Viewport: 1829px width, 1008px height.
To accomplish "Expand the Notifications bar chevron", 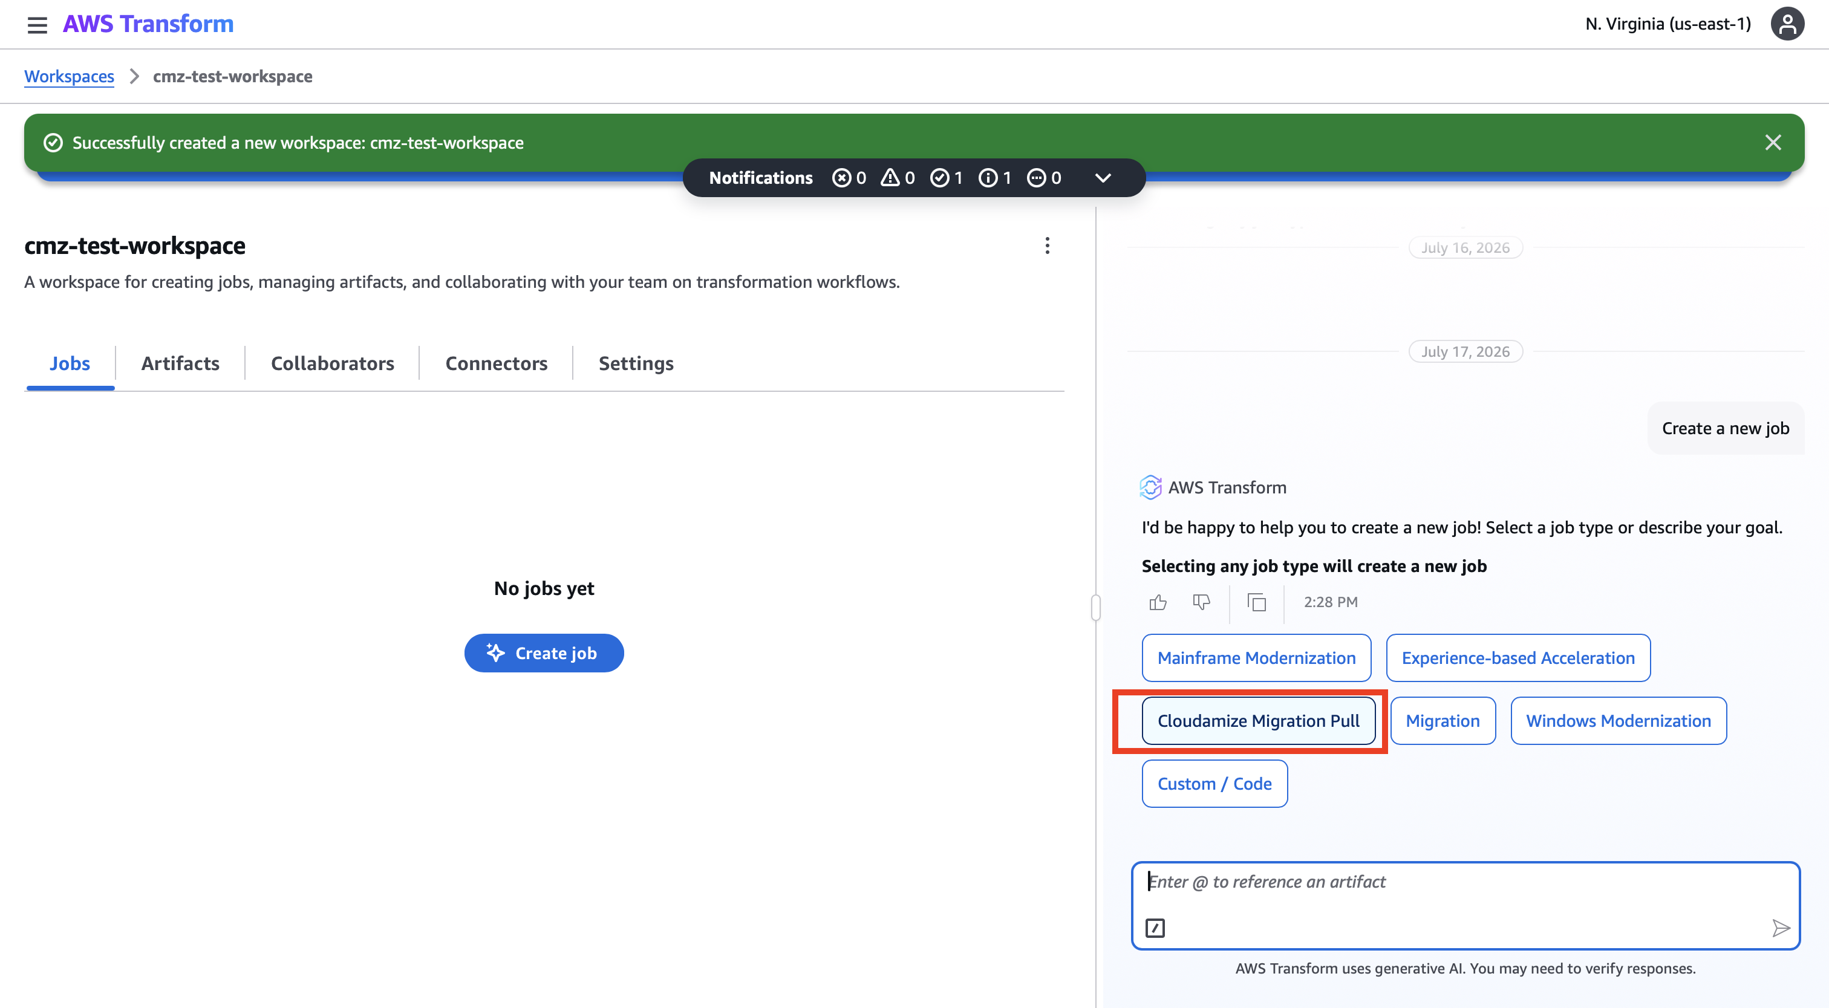I will click(1103, 178).
